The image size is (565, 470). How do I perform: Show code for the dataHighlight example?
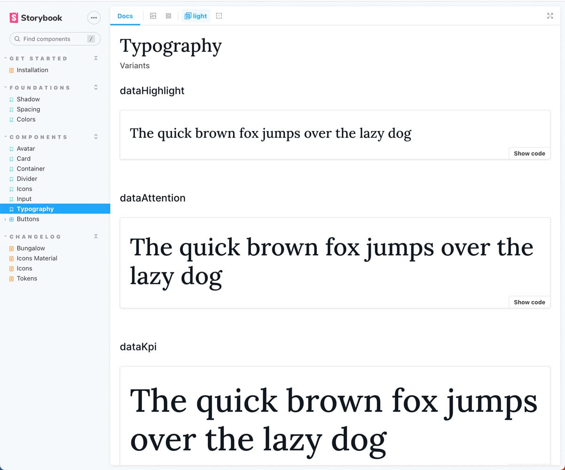[529, 153]
